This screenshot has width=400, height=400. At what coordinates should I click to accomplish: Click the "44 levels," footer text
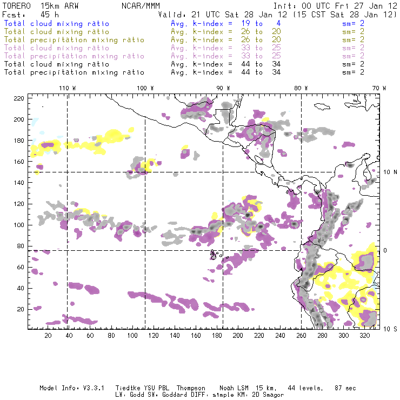pos(305,388)
